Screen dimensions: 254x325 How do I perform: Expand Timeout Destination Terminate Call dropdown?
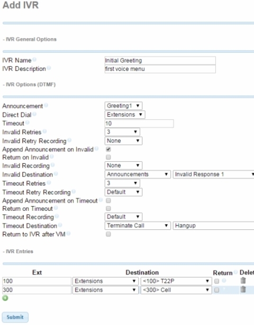coord(138,226)
